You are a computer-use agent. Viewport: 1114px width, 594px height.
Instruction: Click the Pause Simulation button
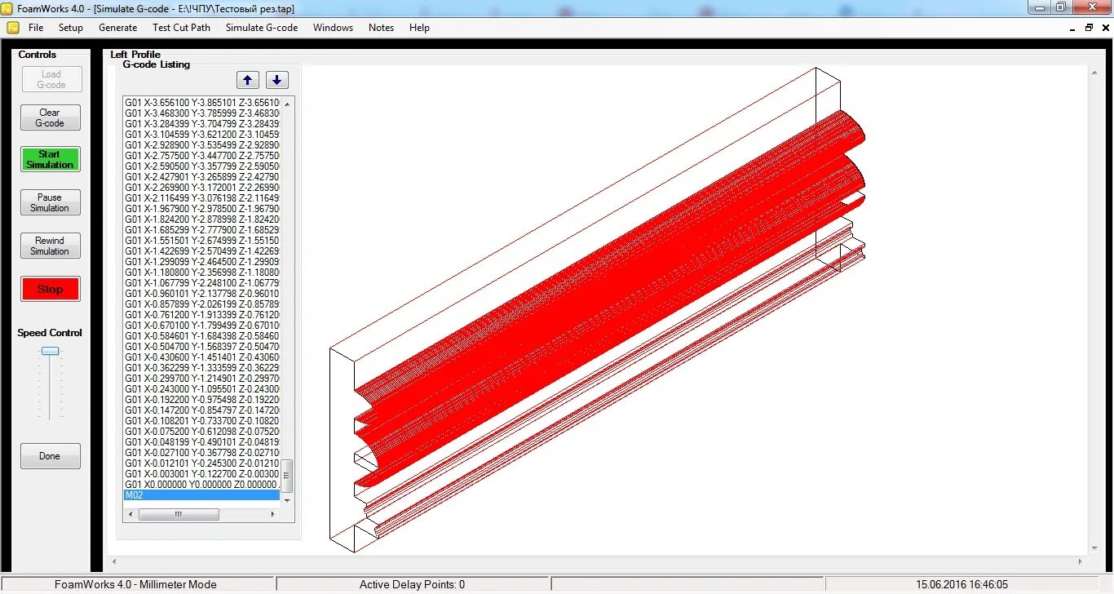click(51, 202)
